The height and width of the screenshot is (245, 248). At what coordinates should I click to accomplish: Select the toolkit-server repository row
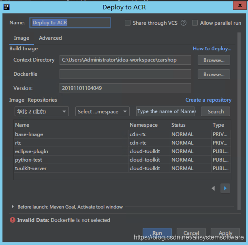(122, 168)
